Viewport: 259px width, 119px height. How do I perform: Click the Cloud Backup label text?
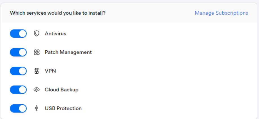tap(61, 90)
